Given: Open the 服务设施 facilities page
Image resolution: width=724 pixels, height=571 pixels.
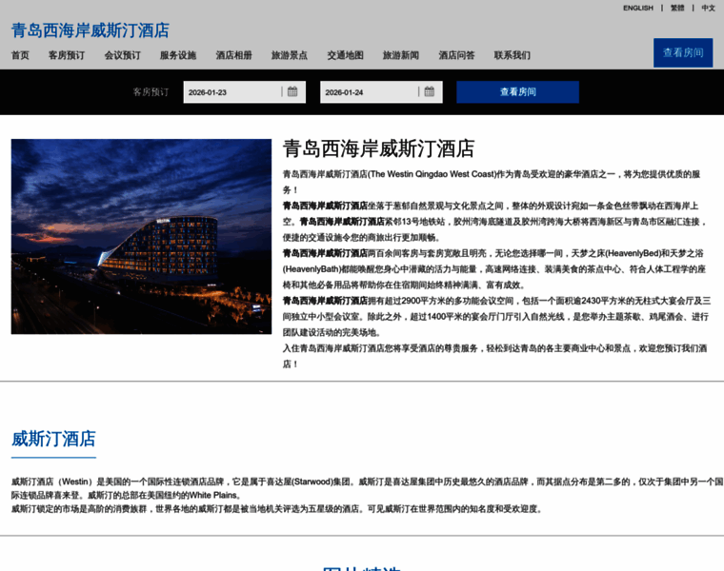Looking at the screenshot, I should tap(178, 55).
